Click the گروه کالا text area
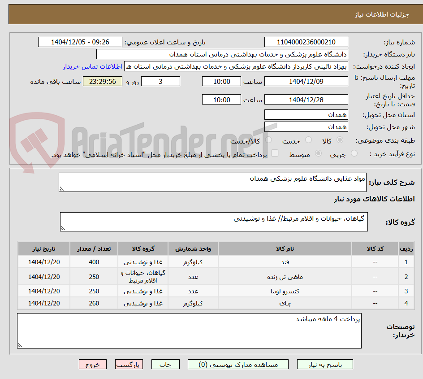423x379 pixels. (x=214, y=222)
